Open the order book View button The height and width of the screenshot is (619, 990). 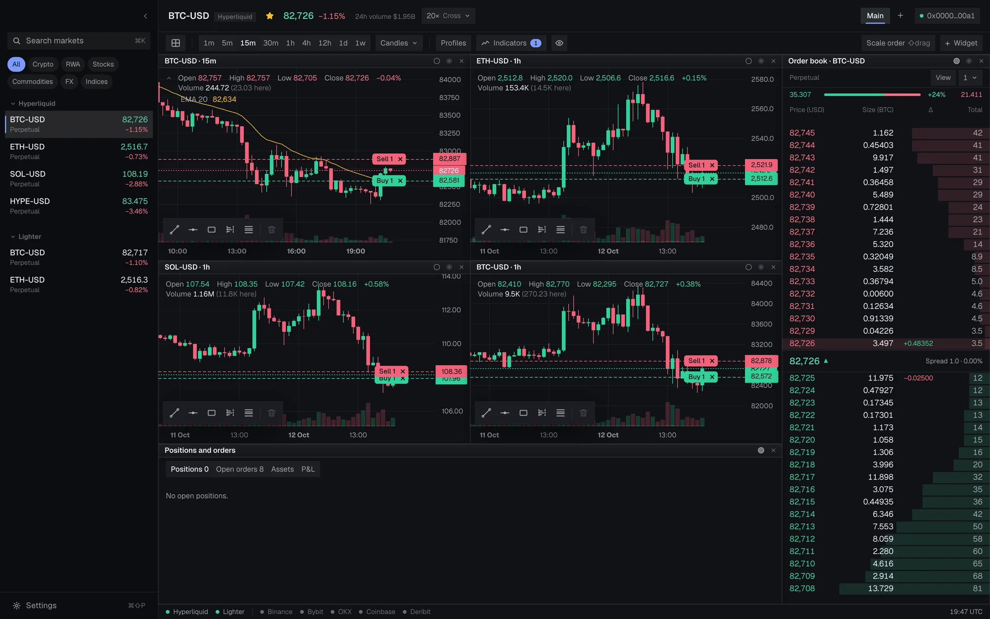[x=943, y=78]
